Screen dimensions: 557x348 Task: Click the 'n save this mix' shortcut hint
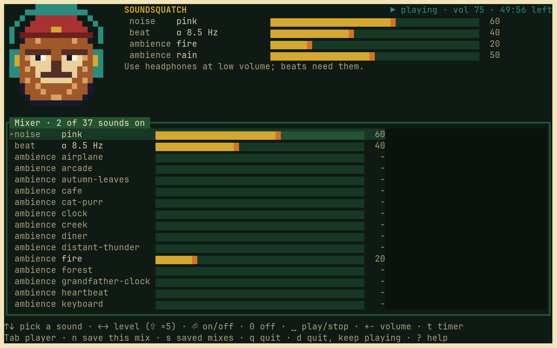(x=111, y=338)
